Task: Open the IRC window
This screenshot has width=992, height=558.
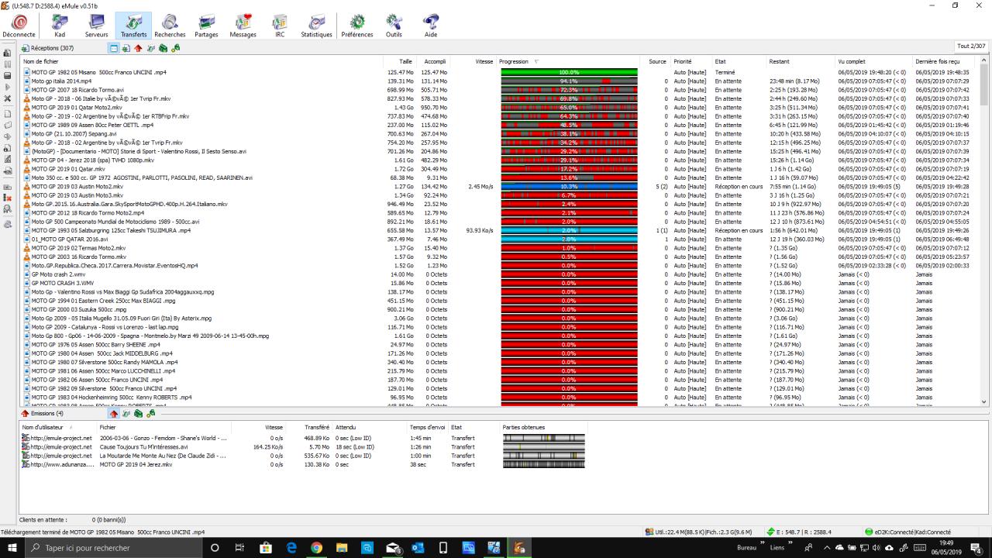Action: [x=279, y=26]
